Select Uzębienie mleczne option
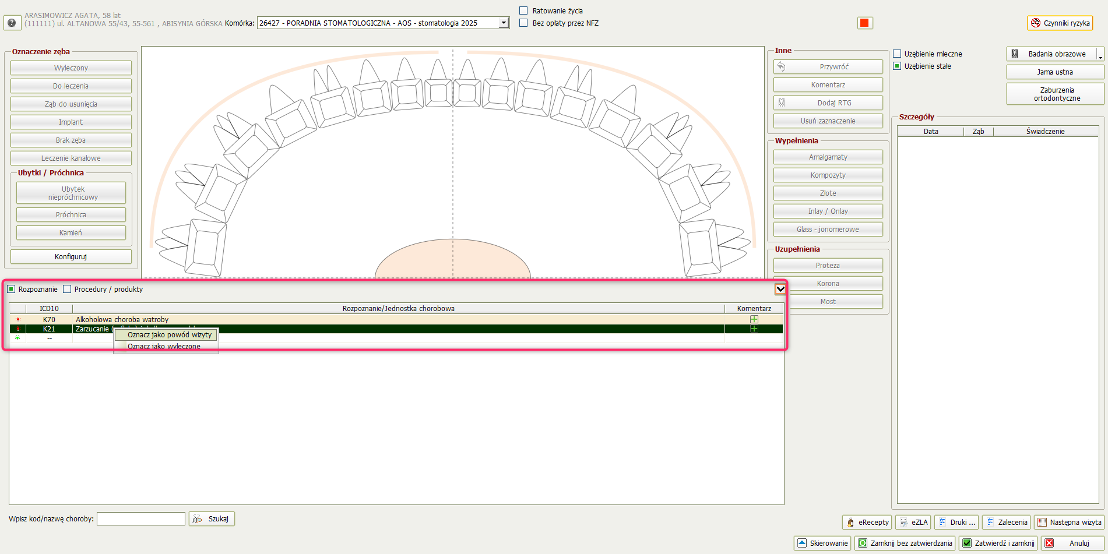The height and width of the screenshot is (554, 1108). tap(898, 54)
